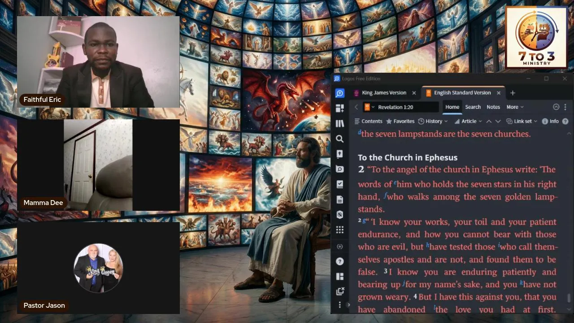Click the magnifier Search icon in sidebar
Screen dimensions: 574x323
pyautogui.click(x=340, y=139)
